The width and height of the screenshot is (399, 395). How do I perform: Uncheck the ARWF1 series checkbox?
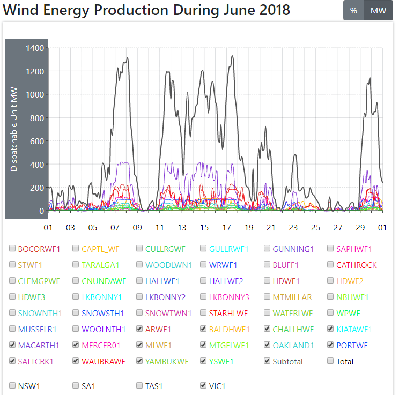(140, 329)
